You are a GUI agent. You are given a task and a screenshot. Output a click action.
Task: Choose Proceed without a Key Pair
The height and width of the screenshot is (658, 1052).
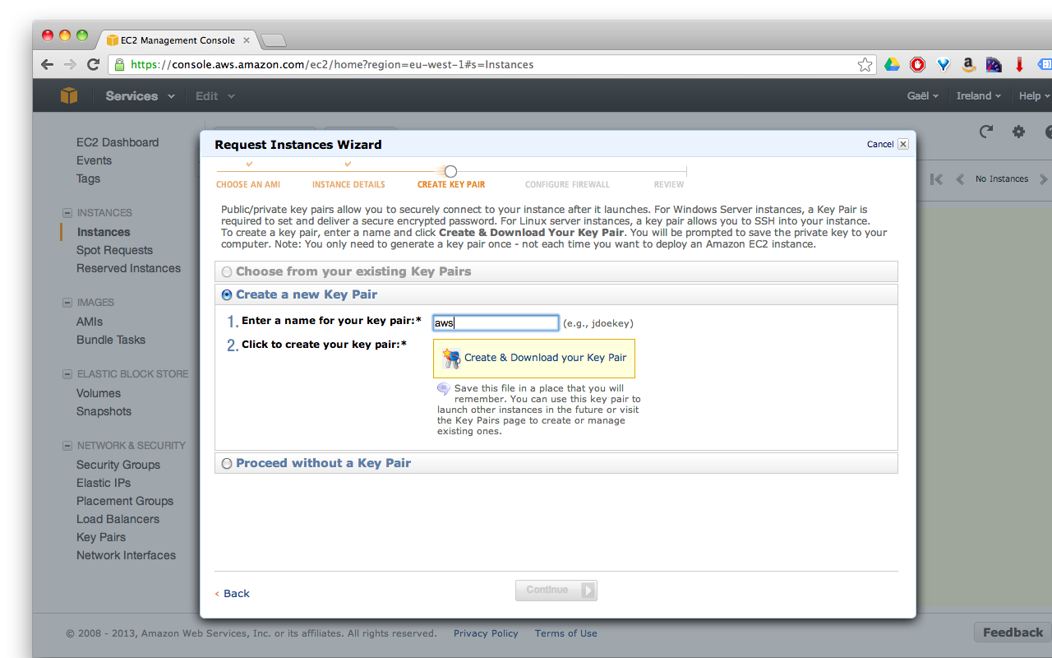coord(226,463)
